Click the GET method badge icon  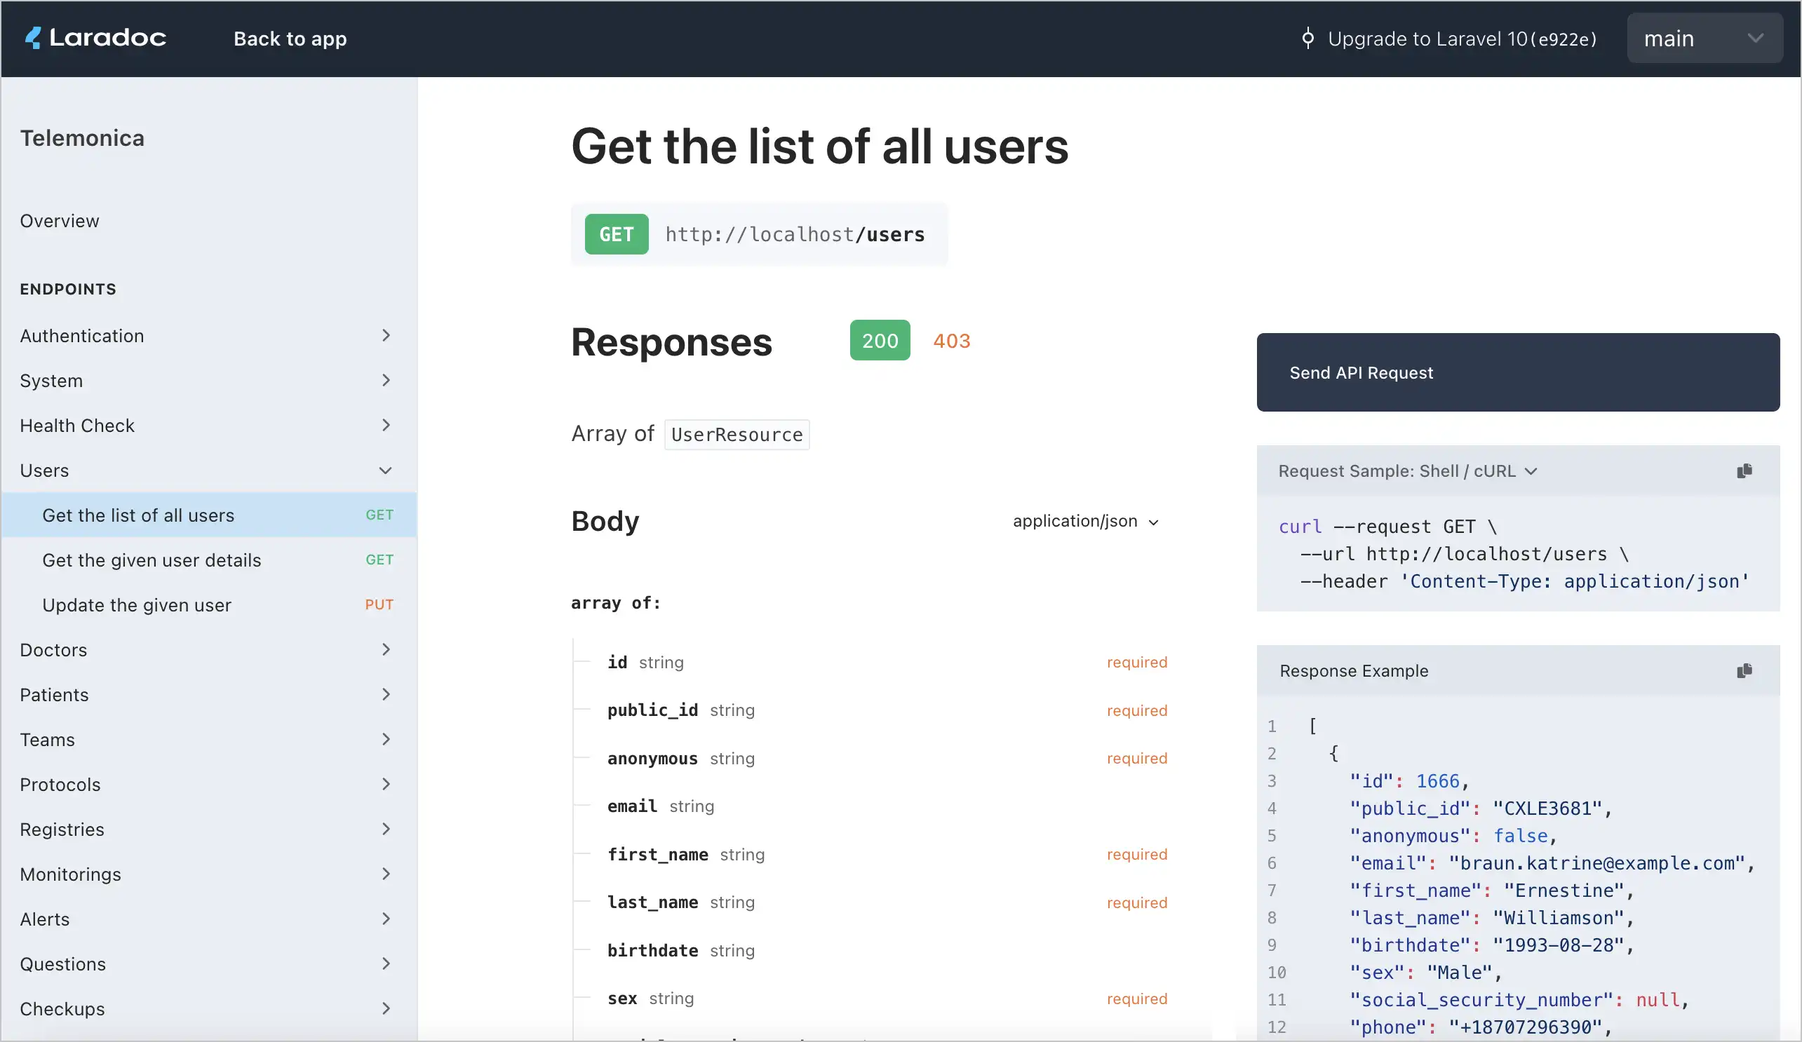point(617,234)
